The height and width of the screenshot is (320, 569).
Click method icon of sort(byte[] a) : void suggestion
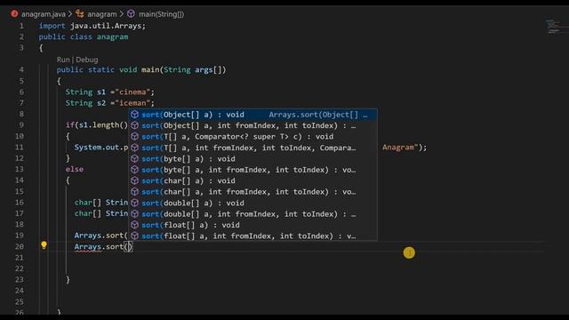tap(134, 158)
